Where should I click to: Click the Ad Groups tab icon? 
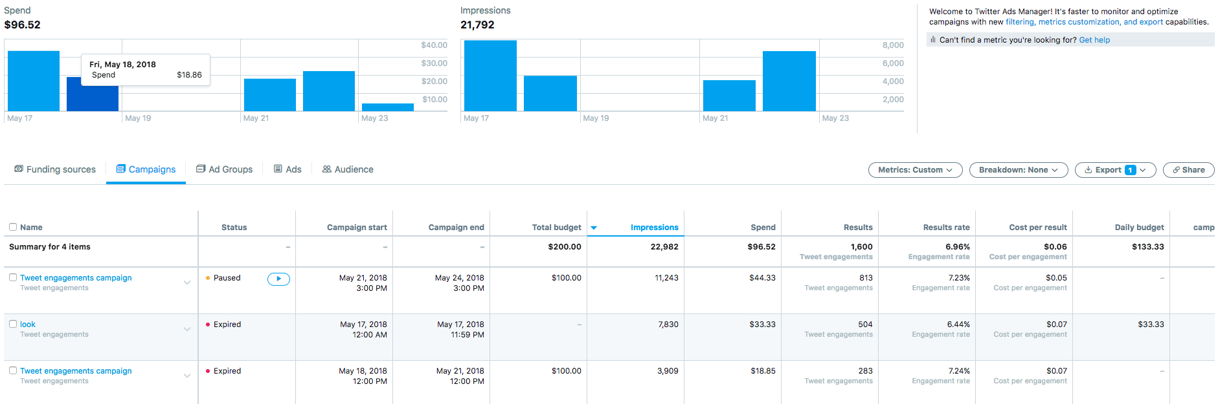click(201, 169)
